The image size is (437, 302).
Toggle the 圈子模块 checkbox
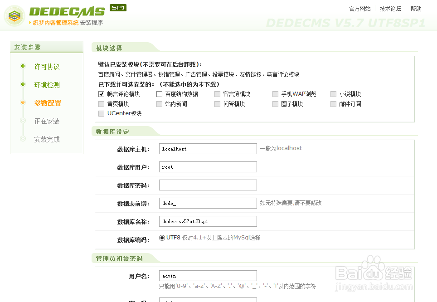(275, 104)
